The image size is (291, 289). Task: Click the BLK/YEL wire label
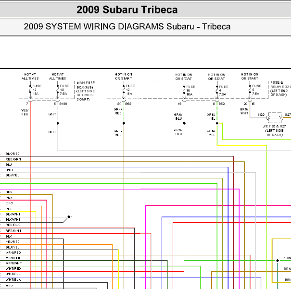[13, 176]
